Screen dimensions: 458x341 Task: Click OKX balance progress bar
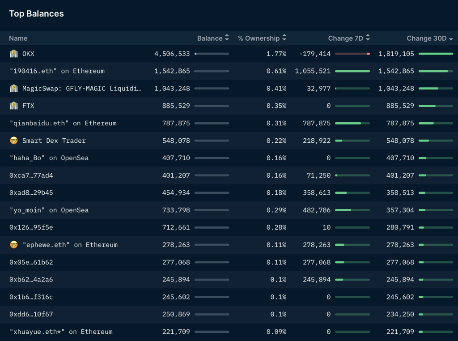click(x=212, y=54)
